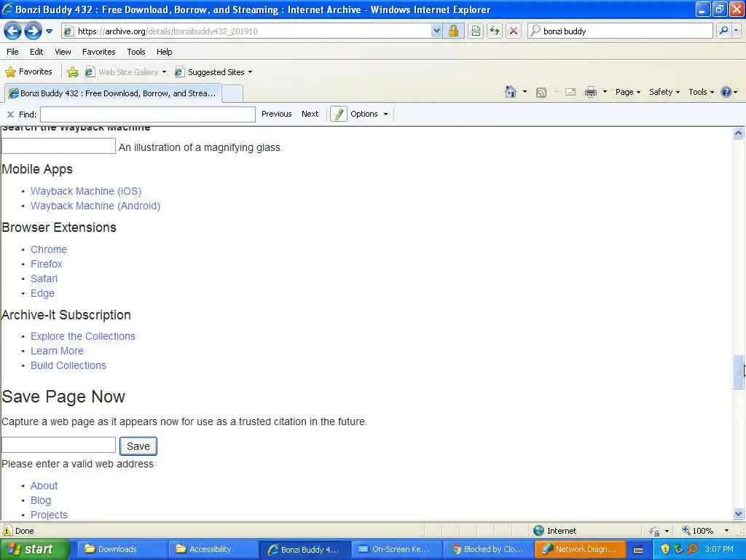Click the Home icon in command bar
Image resolution: width=746 pixels, height=560 pixels.
(511, 92)
